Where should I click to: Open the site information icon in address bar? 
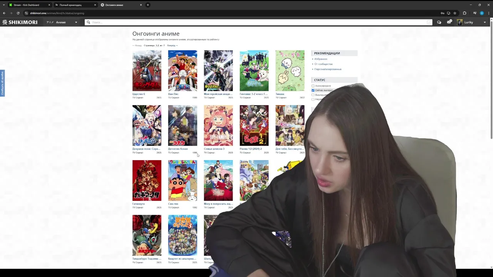coord(26,13)
